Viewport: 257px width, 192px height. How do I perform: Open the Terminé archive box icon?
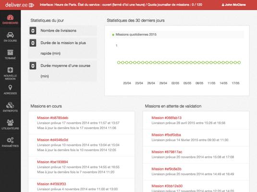pyautogui.click(x=10, y=53)
